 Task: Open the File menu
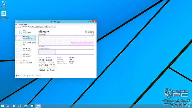click(x=16, y=24)
